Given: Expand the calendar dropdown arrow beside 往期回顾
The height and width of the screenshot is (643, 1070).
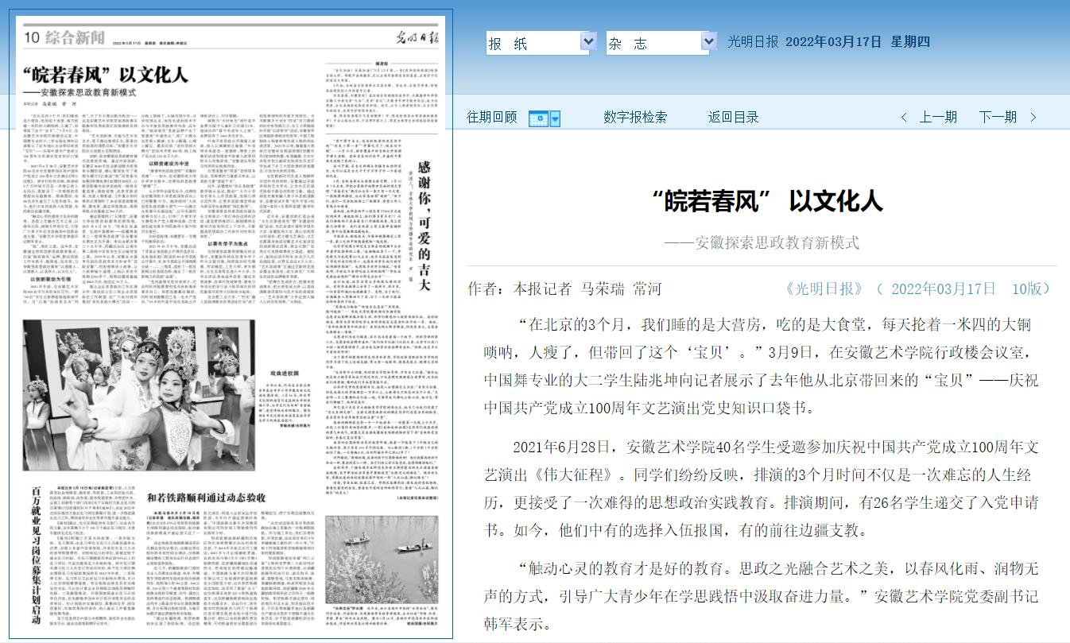Looking at the screenshot, I should (555, 118).
